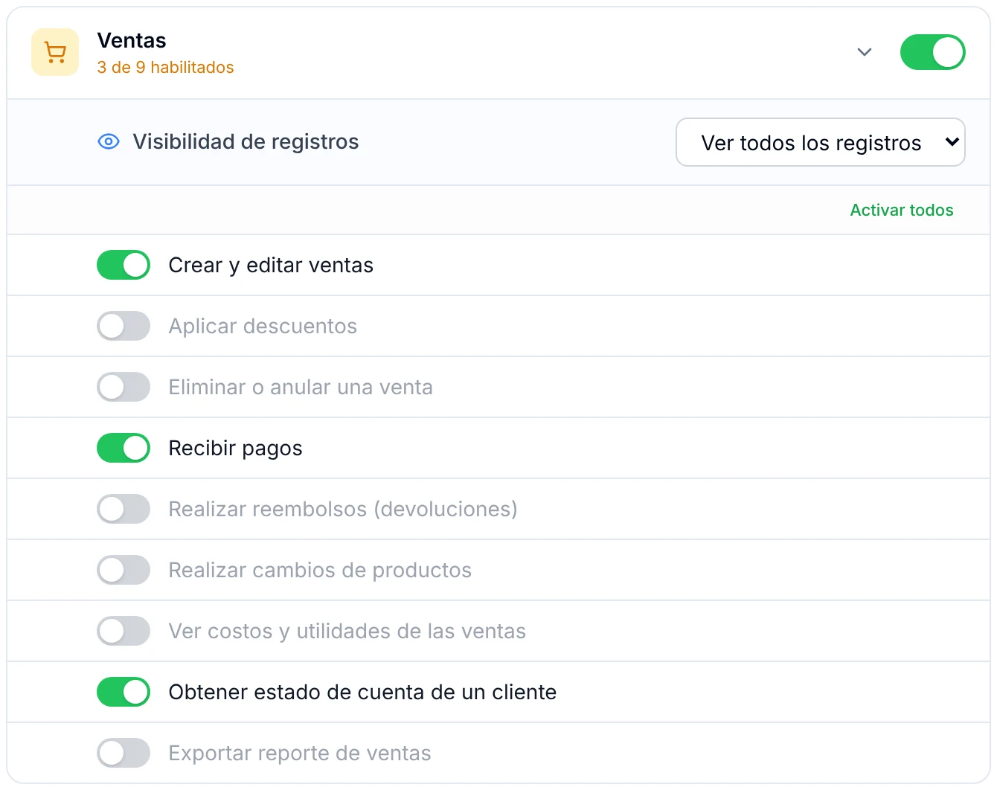Click the Realizar reembolsos (devoluciones) label

pos(343,509)
